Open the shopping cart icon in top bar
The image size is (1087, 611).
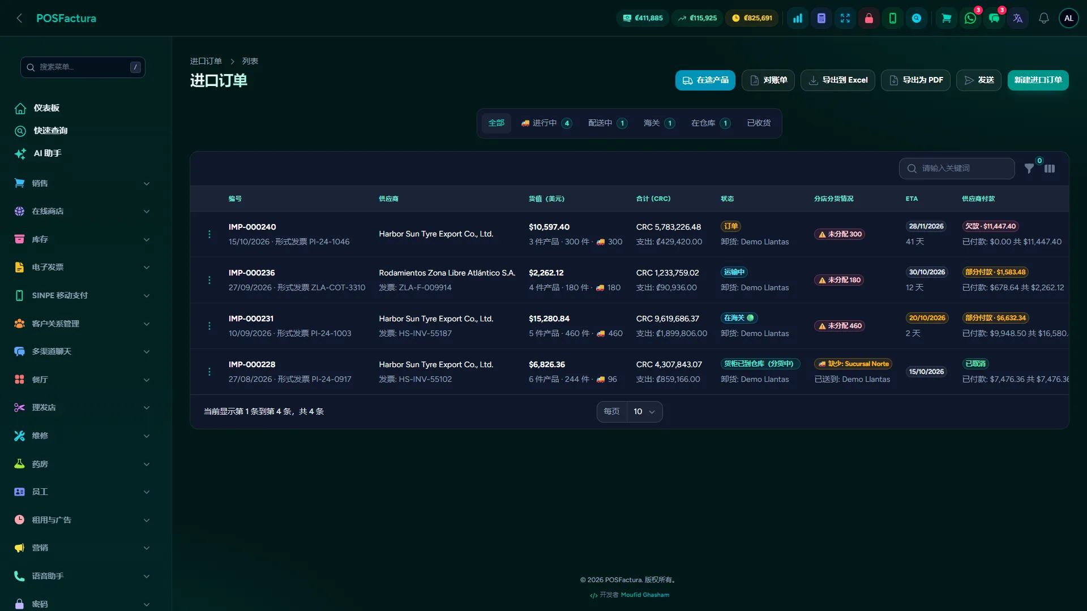pyautogui.click(x=946, y=18)
